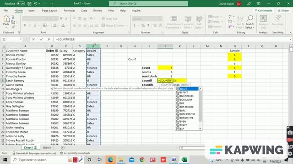Click the Align Left icon

[x=74, y=26]
